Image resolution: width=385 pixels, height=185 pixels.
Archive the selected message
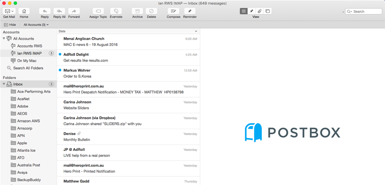[x=137, y=11]
